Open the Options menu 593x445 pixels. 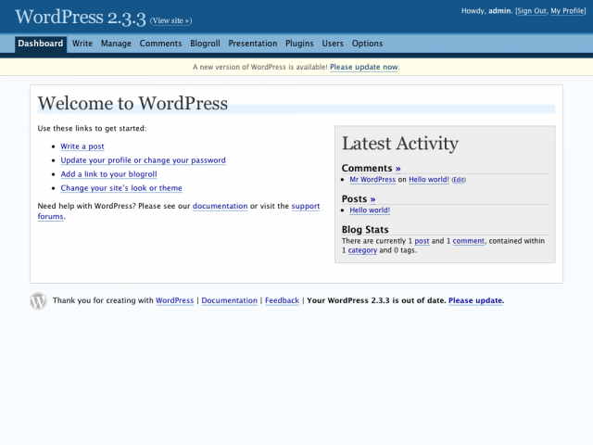[367, 44]
